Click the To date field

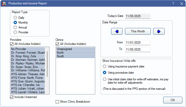coord(138,49)
